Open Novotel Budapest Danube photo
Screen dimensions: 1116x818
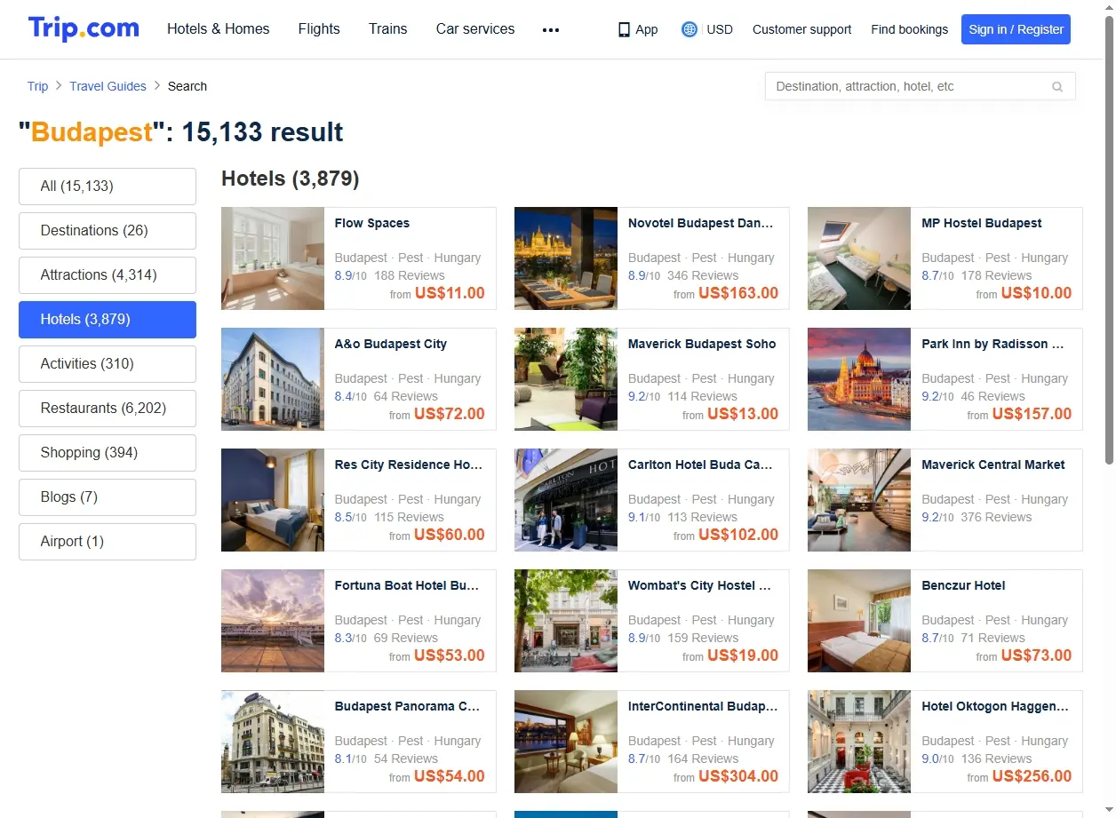point(566,258)
